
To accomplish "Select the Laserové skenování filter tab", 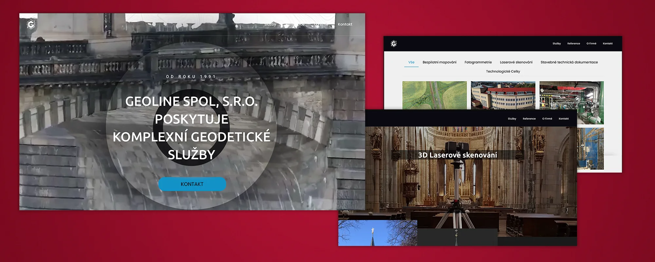I will click(x=516, y=62).
